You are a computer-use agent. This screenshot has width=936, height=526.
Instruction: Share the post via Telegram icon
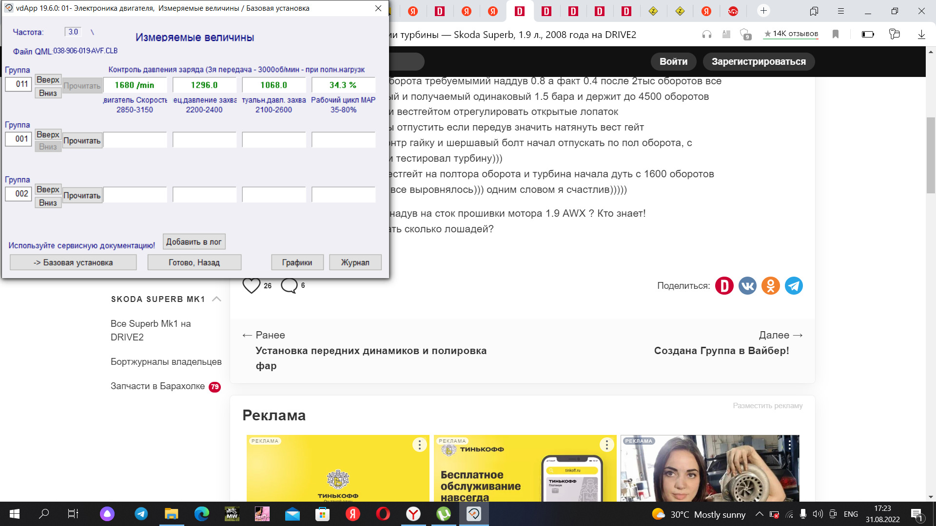click(x=794, y=286)
